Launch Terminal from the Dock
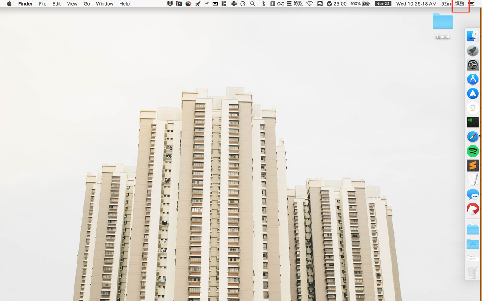Image resolution: width=482 pixels, height=301 pixels. click(473, 122)
